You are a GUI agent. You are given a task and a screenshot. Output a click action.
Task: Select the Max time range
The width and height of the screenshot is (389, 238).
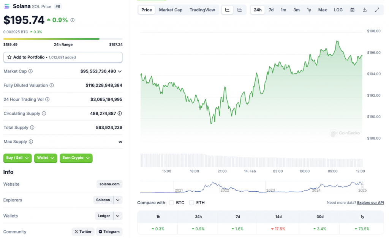point(323,10)
